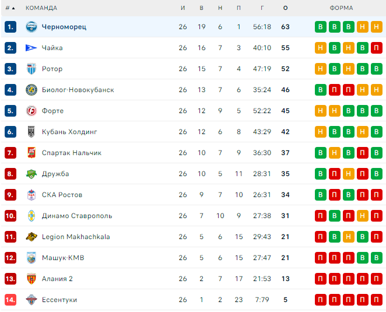Click Черноморец's first green В form badge

point(321,27)
